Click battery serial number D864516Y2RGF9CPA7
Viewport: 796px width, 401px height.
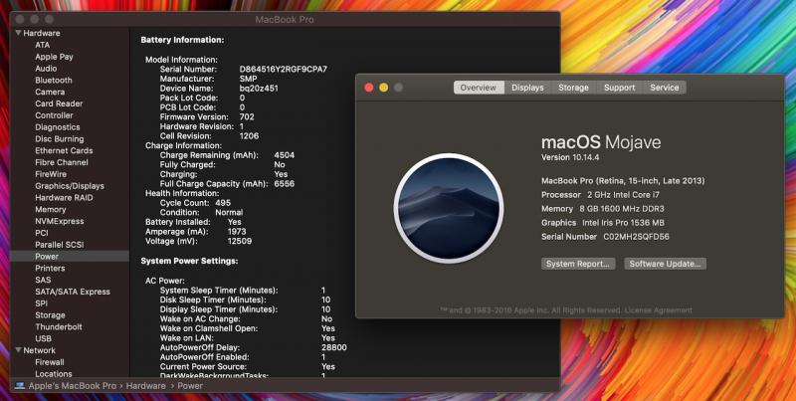pos(284,69)
